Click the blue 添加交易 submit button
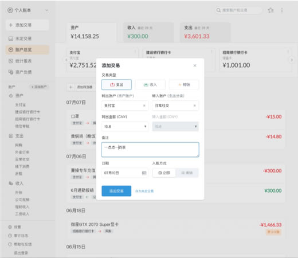 116,191
